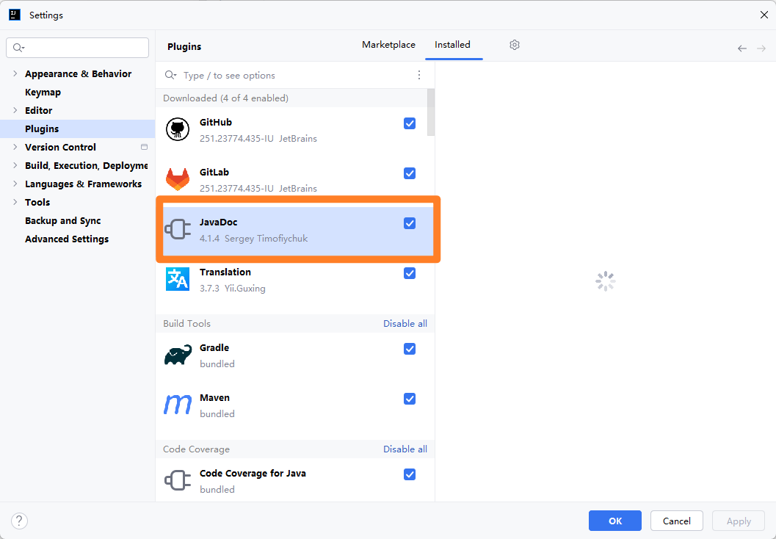Click the OK button
Screen dimensions: 776x539
pyautogui.click(x=615, y=521)
